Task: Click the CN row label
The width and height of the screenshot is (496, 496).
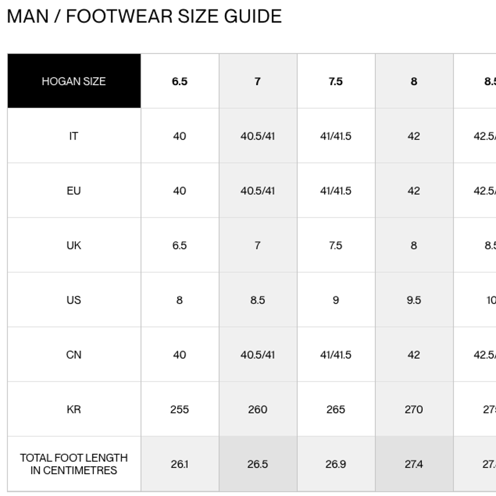Action: coord(74,354)
